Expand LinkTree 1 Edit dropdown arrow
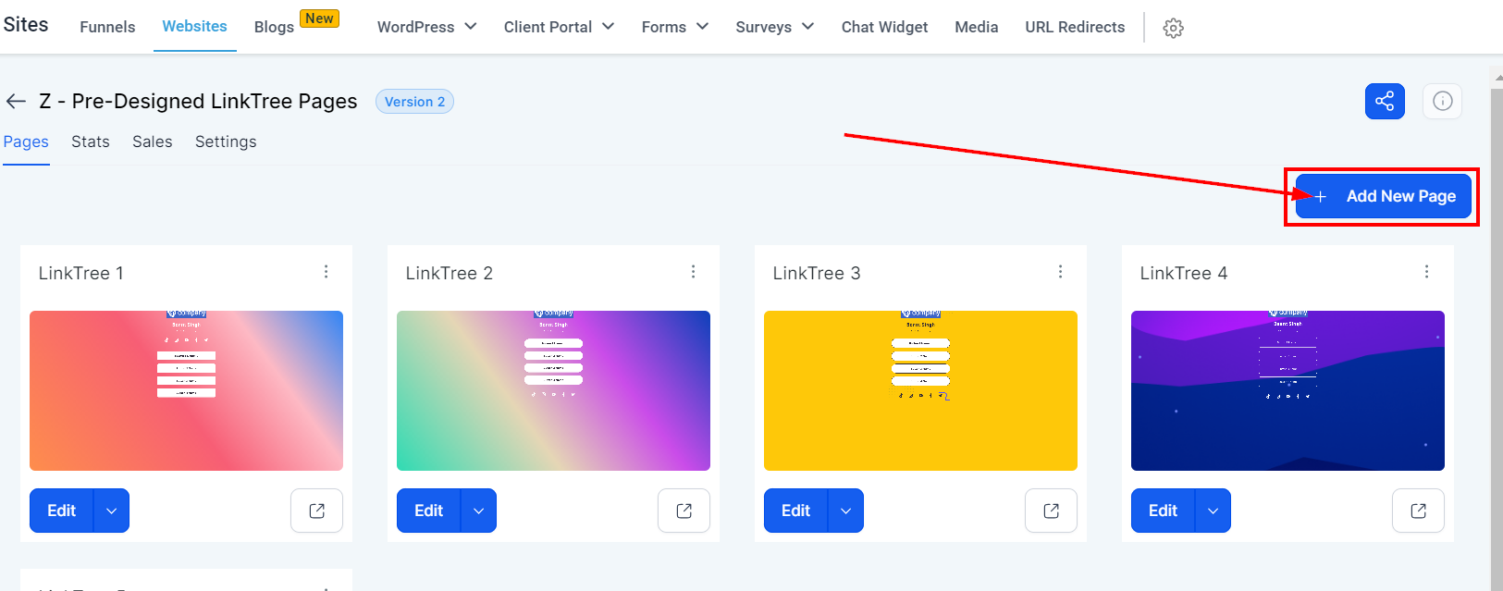Image resolution: width=1503 pixels, height=591 pixels. (x=111, y=511)
